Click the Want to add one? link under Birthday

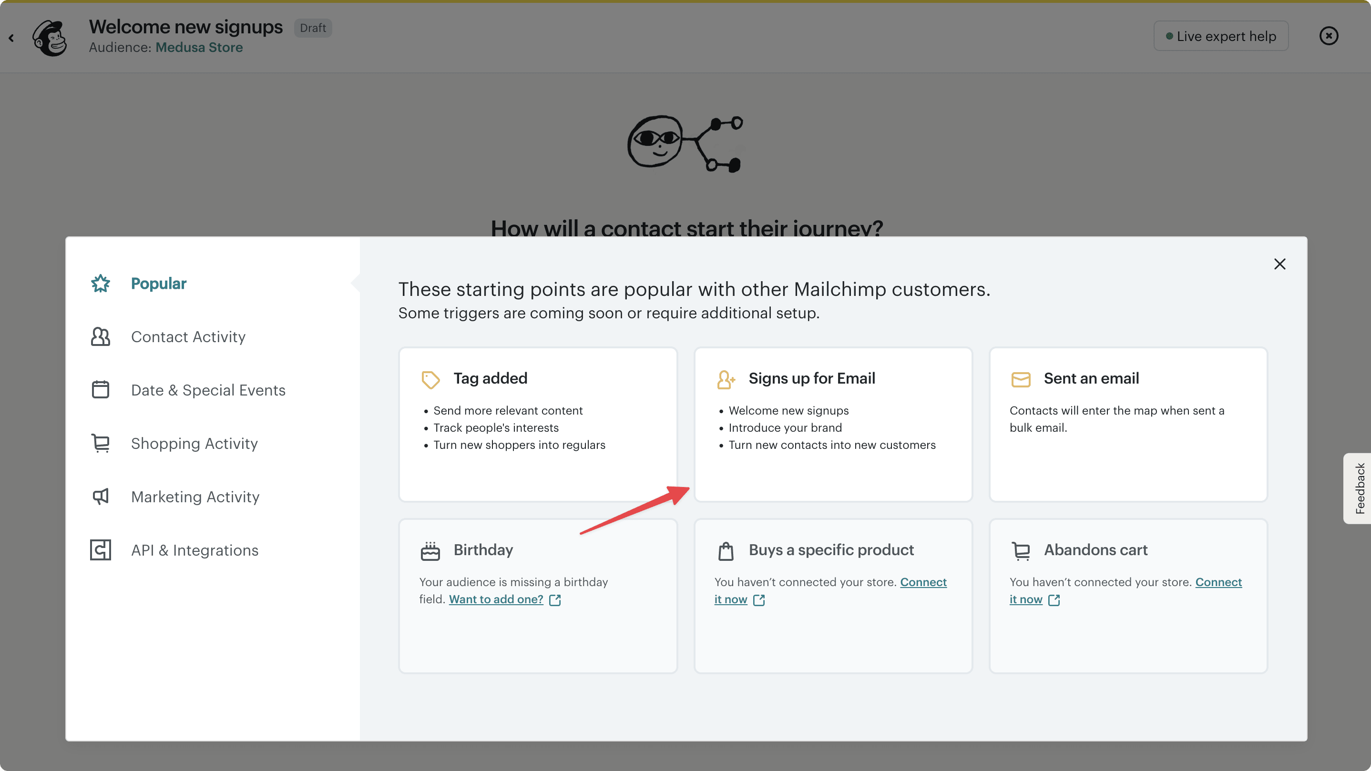(496, 599)
